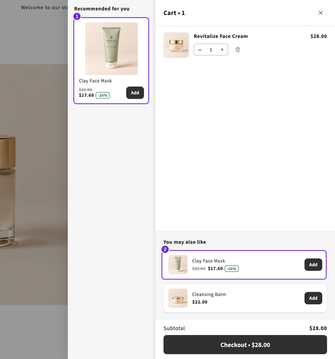Open the small Clay Face Mask thumbnail in You may also like
The image size is (335, 359).
178,265
